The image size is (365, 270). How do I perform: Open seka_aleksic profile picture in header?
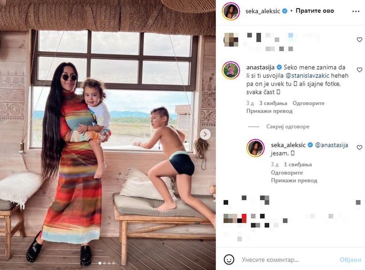click(x=231, y=11)
